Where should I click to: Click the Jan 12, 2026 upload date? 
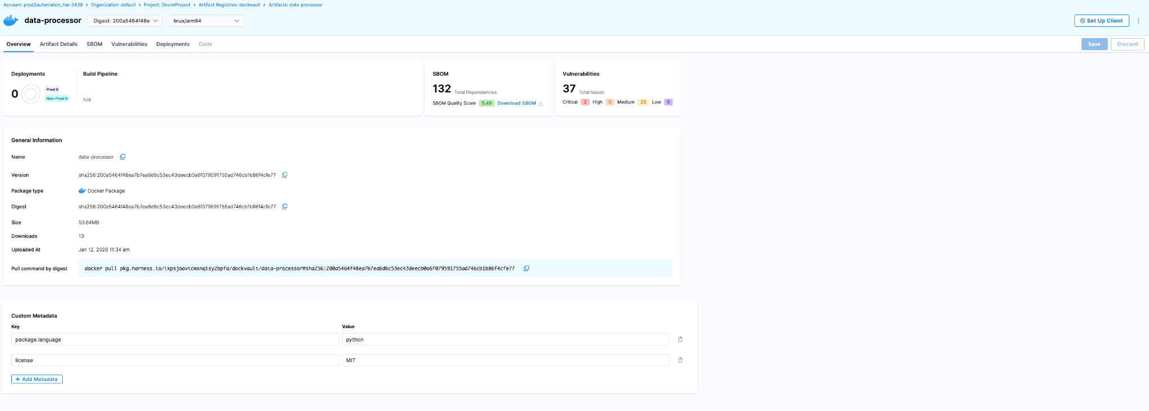104,250
